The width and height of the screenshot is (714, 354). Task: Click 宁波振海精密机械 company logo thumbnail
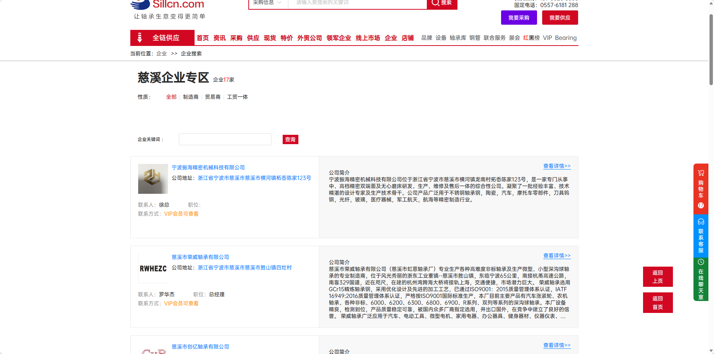click(153, 179)
